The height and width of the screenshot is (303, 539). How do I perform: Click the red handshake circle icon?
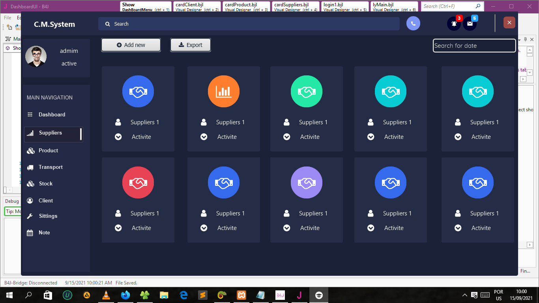pos(138,183)
